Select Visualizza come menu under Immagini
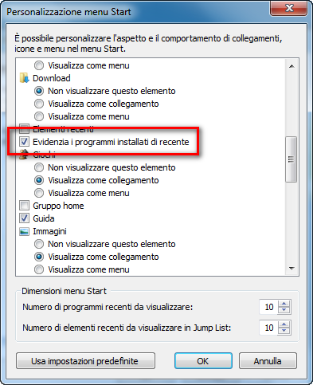313x385 pixels. point(39,269)
